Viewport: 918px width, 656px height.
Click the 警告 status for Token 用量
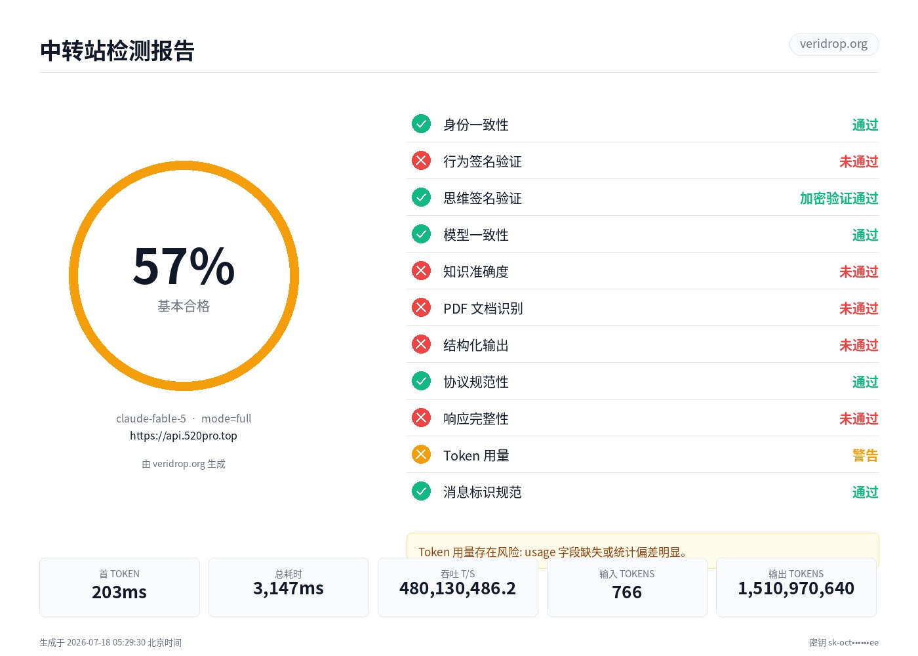[865, 455]
